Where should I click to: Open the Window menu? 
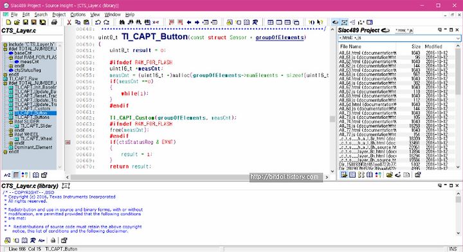point(113,14)
